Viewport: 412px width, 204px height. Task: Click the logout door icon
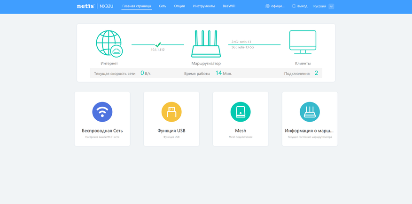click(294, 6)
